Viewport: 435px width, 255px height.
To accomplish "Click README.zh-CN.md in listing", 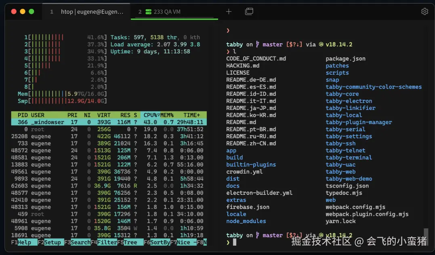I will tap(251, 143).
